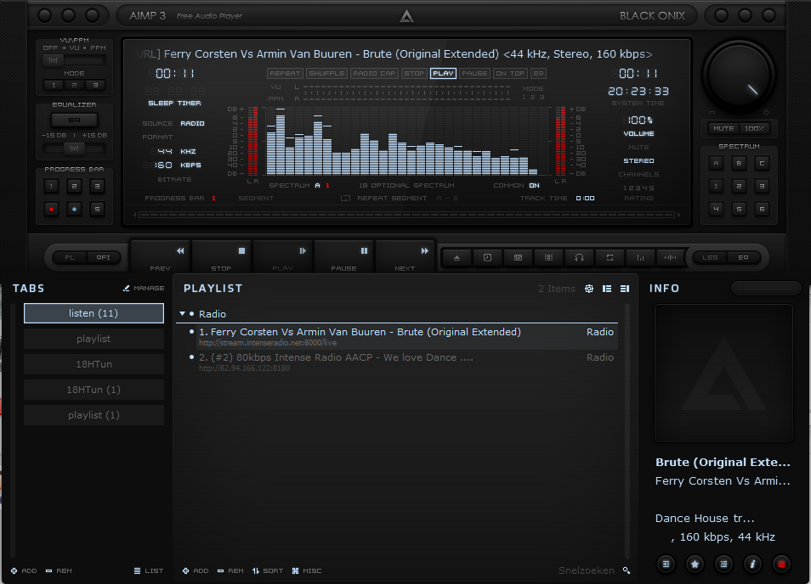
Task: Mark track as favorite with star icon
Action: tap(695, 564)
